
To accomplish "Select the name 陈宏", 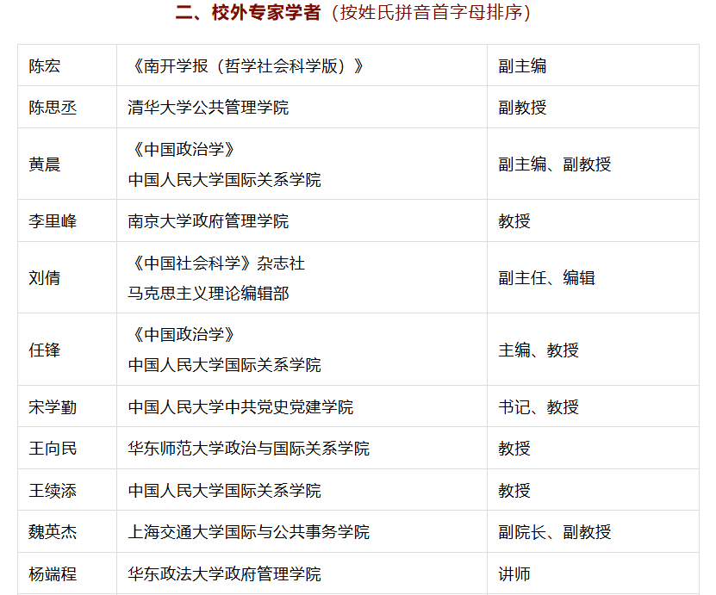I will pyautogui.click(x=44, y=66).
